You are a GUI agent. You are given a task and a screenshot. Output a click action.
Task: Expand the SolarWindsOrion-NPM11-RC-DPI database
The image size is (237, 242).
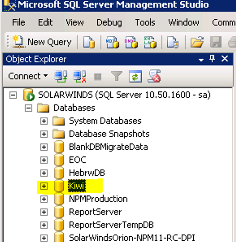pyautogui.click(x=44, y=238)
